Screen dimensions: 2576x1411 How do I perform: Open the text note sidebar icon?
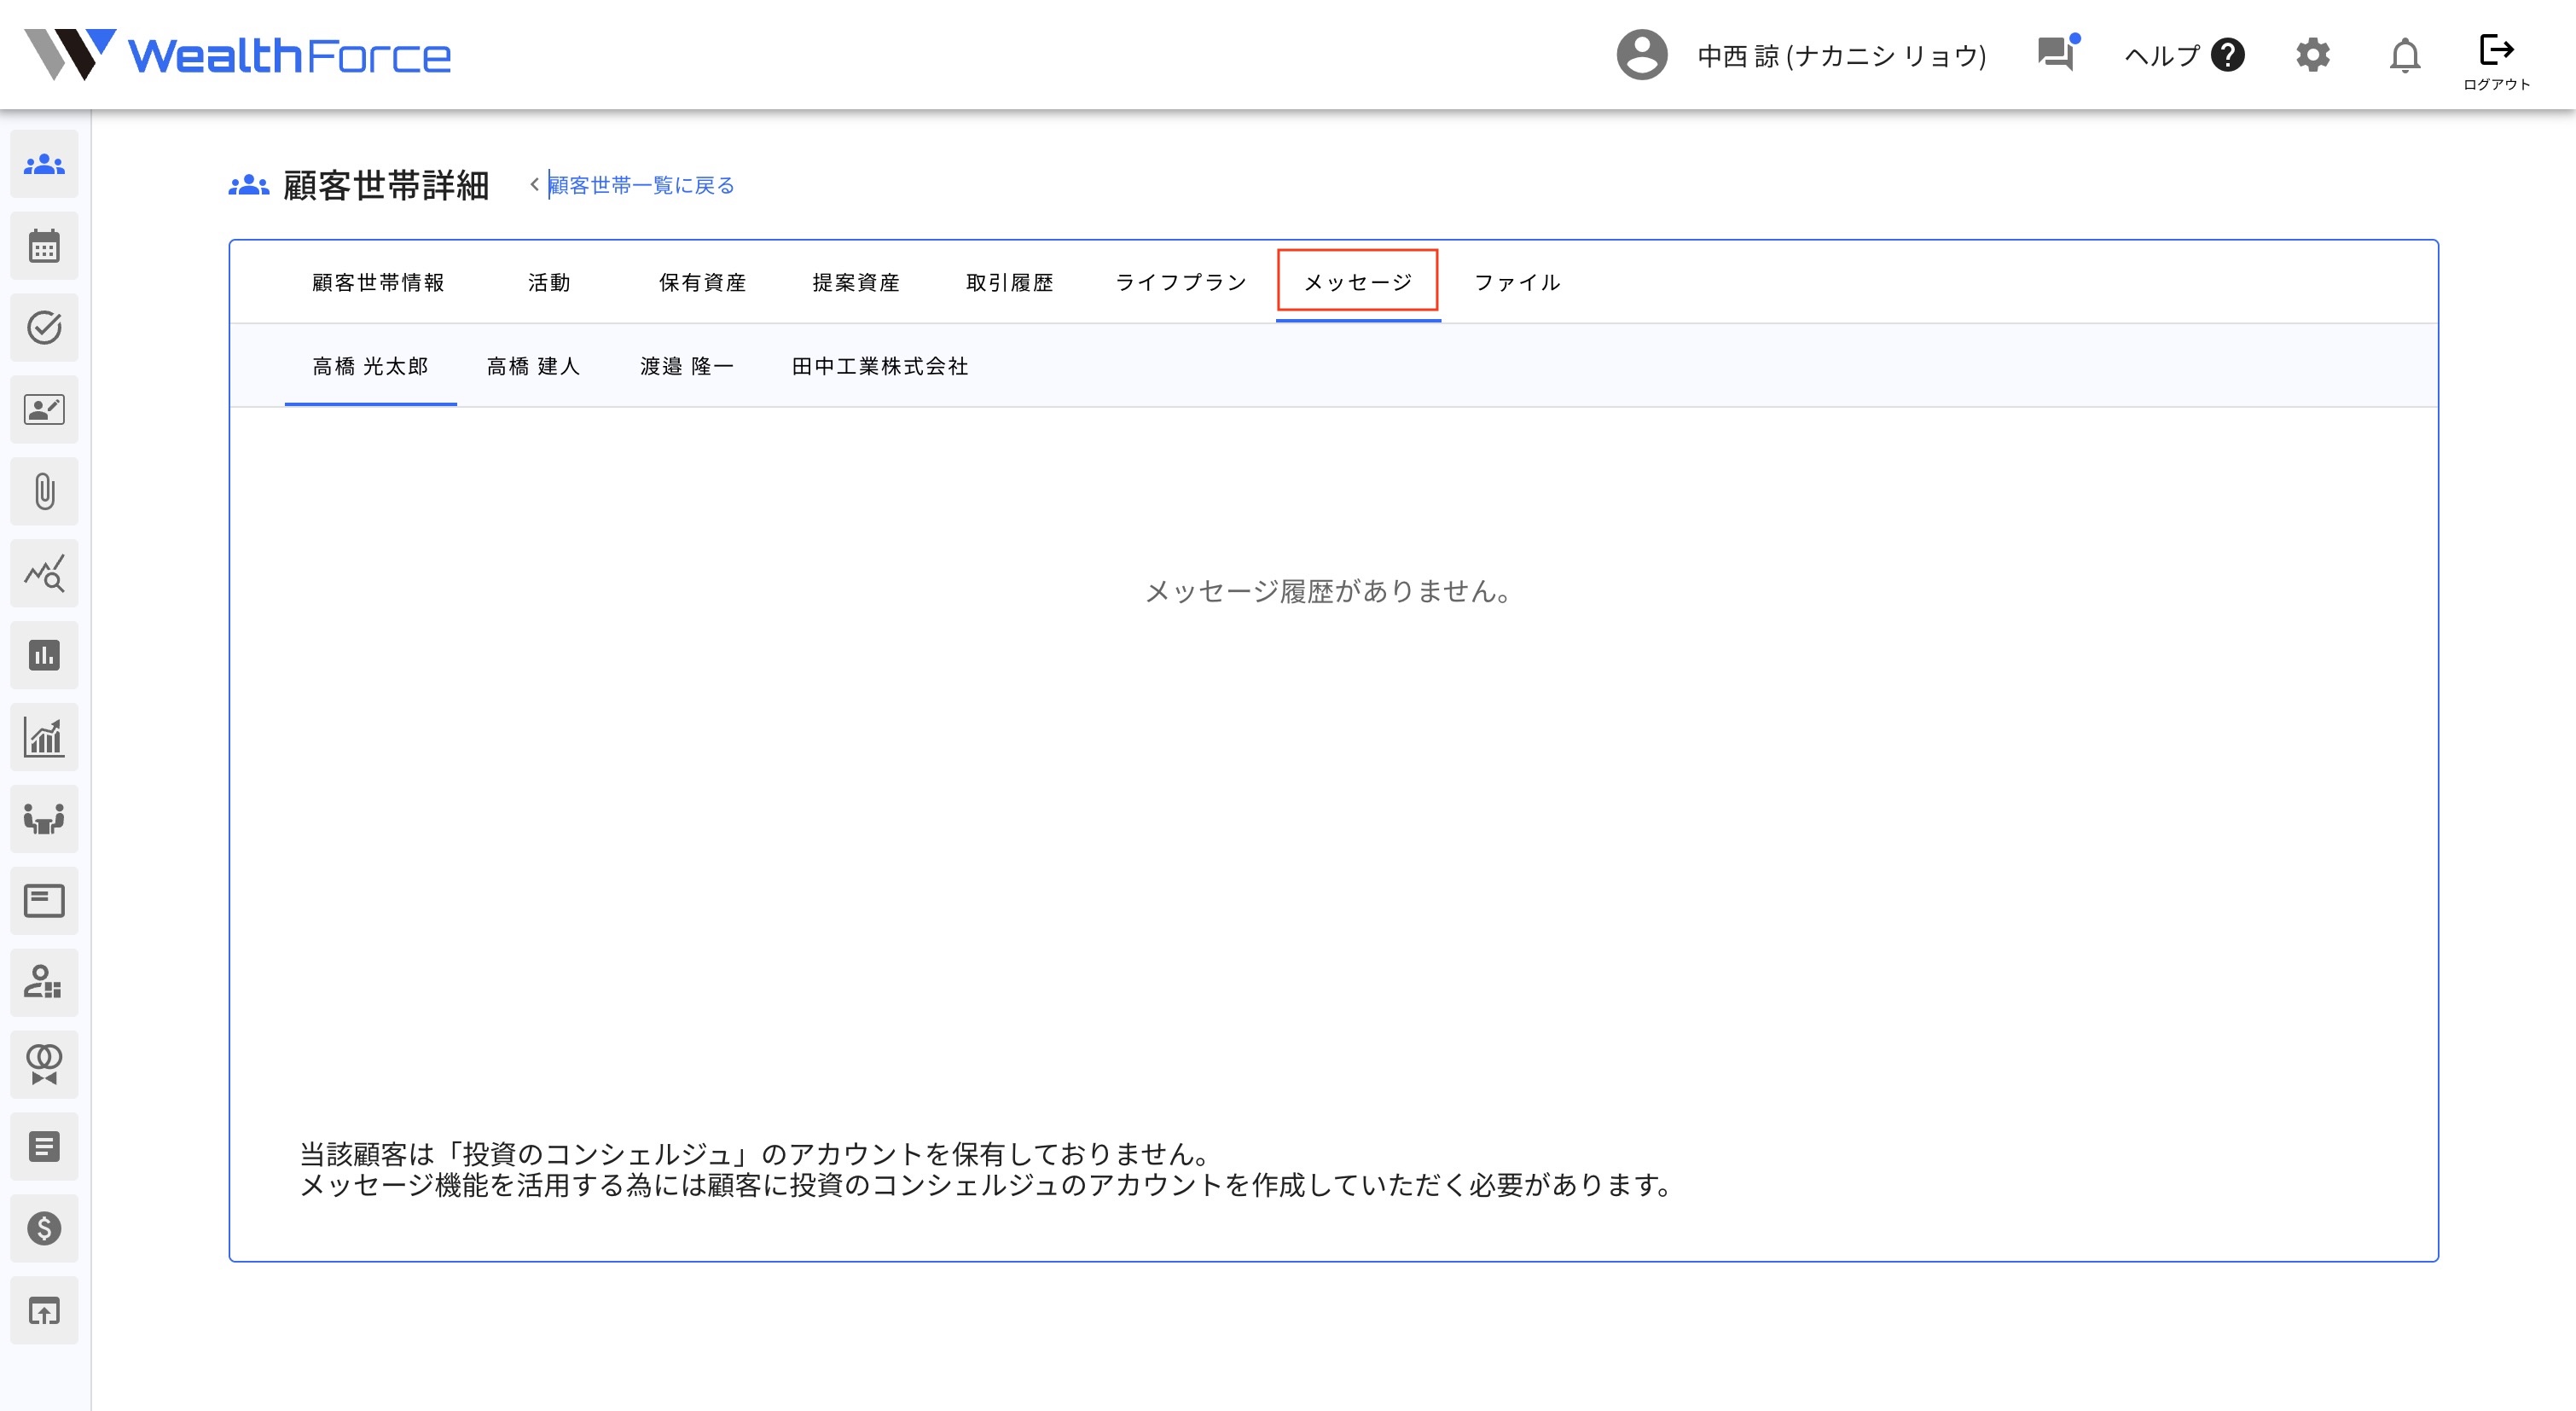[44, 1147]
